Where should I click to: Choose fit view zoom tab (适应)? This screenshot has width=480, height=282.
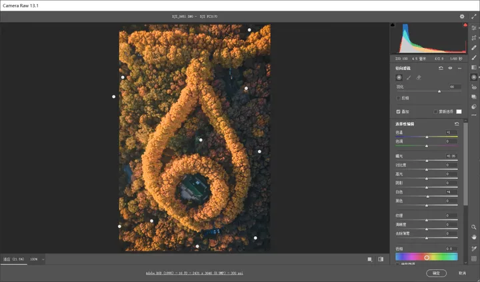(13, 259)
